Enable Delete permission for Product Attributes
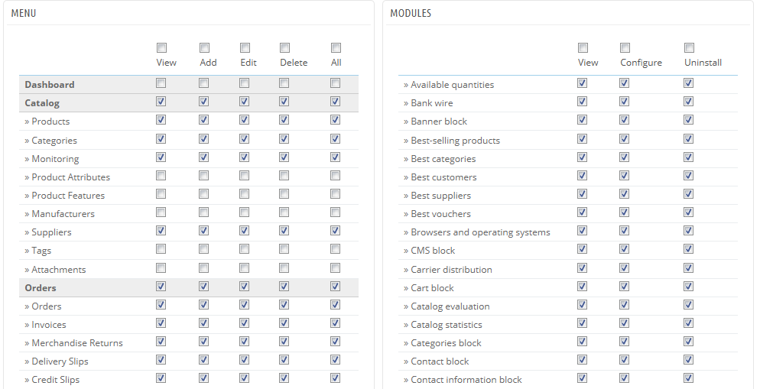Image resolution: width=760 pixels, height=389 pixels. [284, 176]
